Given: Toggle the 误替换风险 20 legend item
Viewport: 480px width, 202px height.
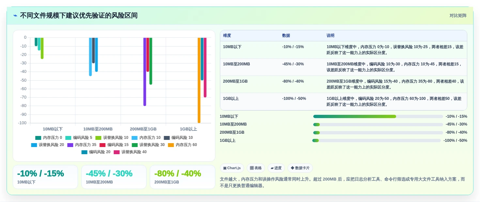Looking at the screenshot, I should point(48,145).
